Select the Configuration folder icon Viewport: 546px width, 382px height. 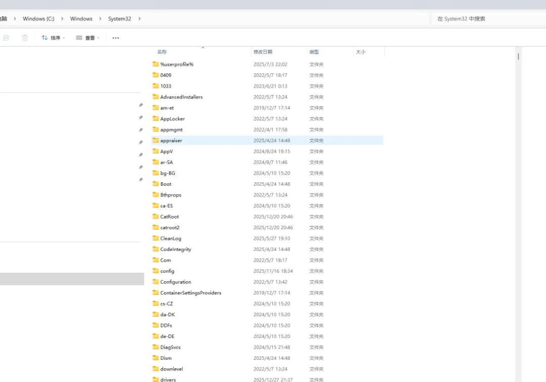pos(156,282)
